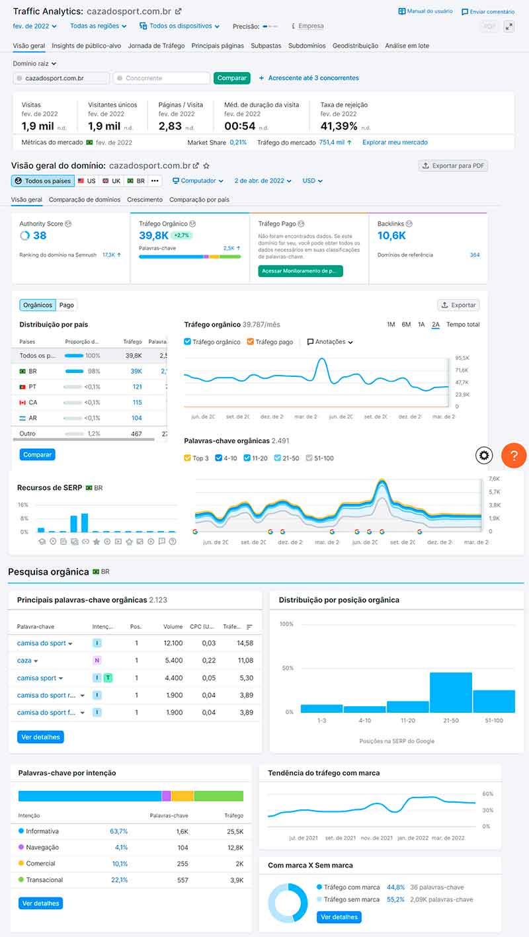Expand the Domínio raiz dropdown
This screenshot has height=937, width=529.
point(35,63)
